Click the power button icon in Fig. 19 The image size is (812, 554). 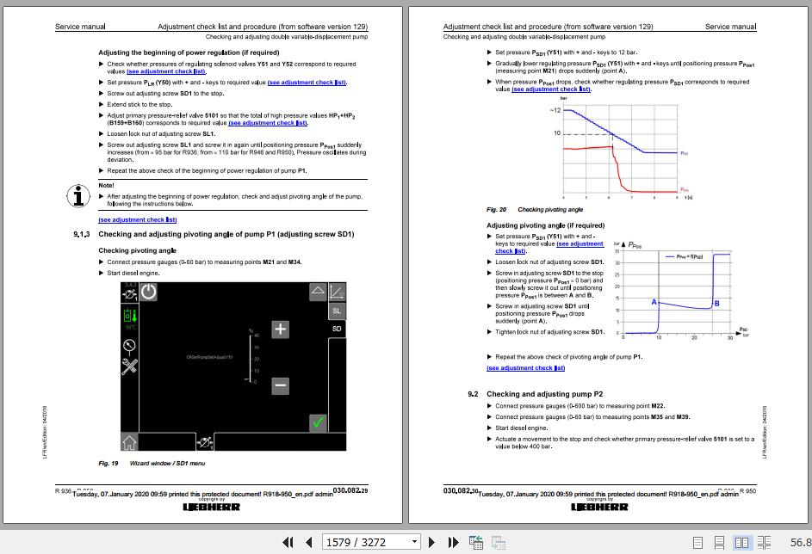tap(149, 292)
